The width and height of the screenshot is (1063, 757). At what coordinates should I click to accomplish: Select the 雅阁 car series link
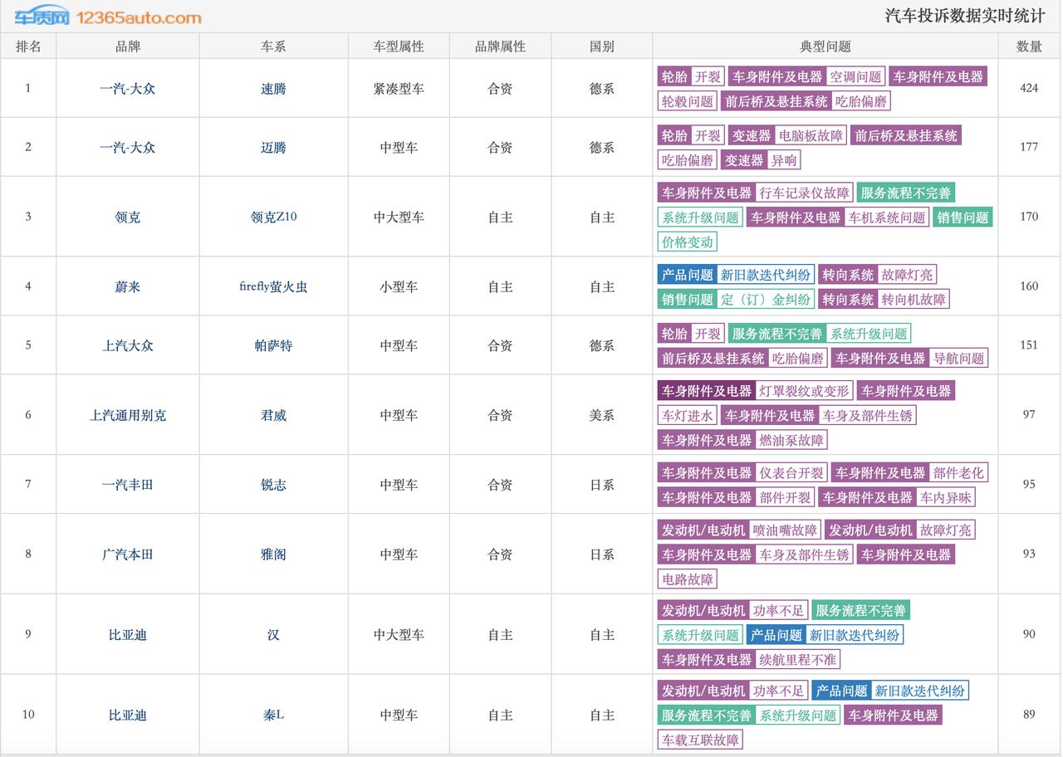[273, 554]
